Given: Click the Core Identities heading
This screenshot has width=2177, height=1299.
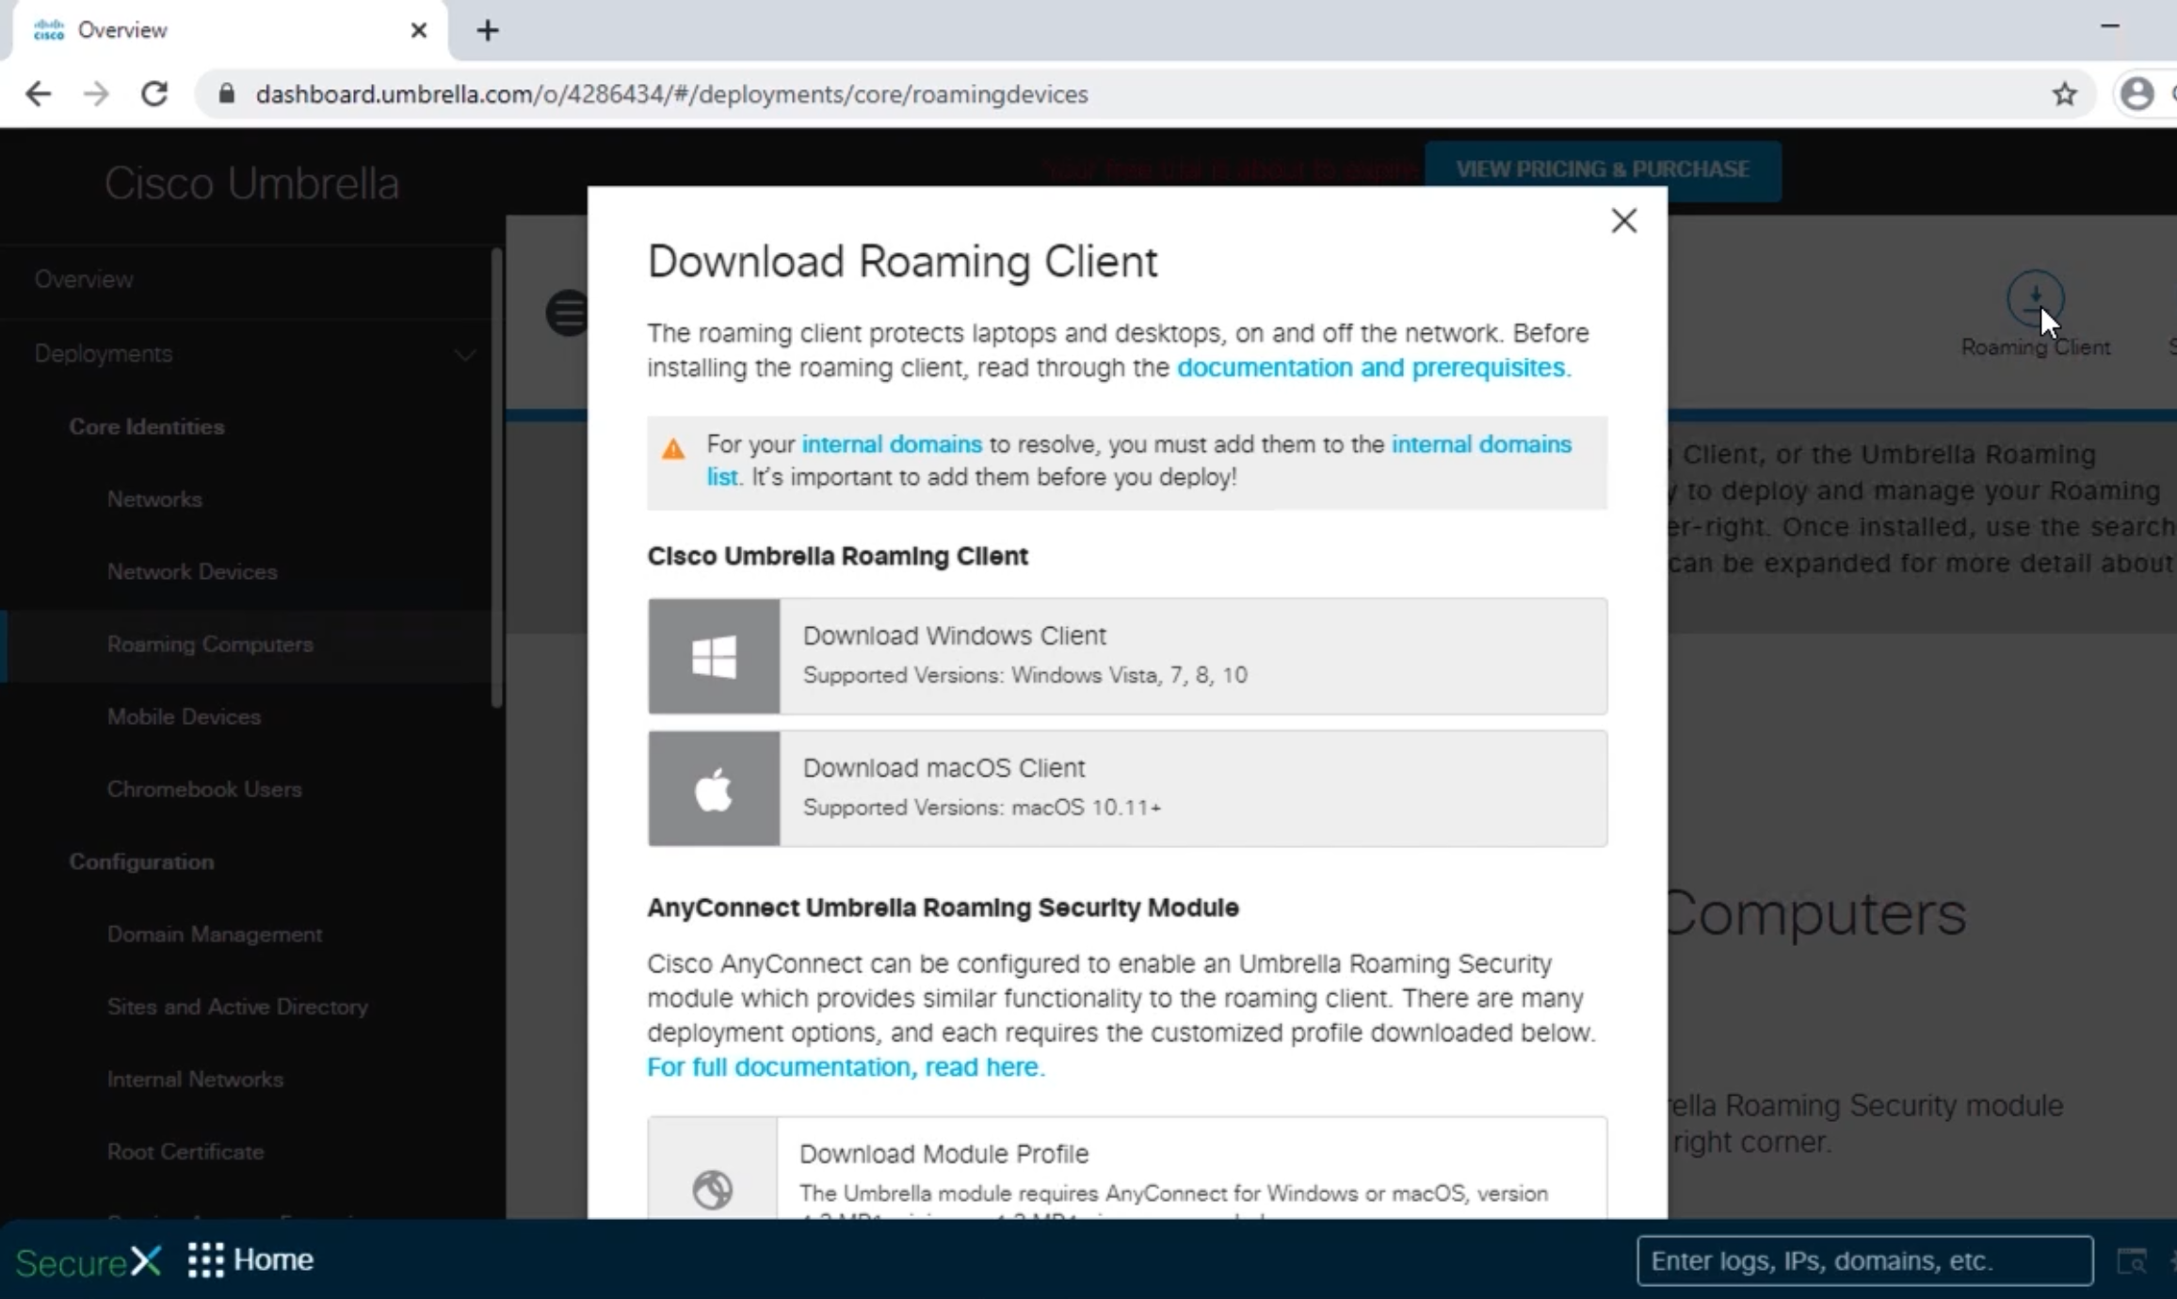Looking at the screenshot, I should click(147, 426).
